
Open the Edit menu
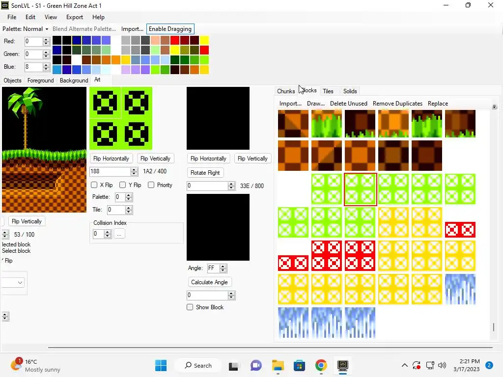[x=30, y=17]
